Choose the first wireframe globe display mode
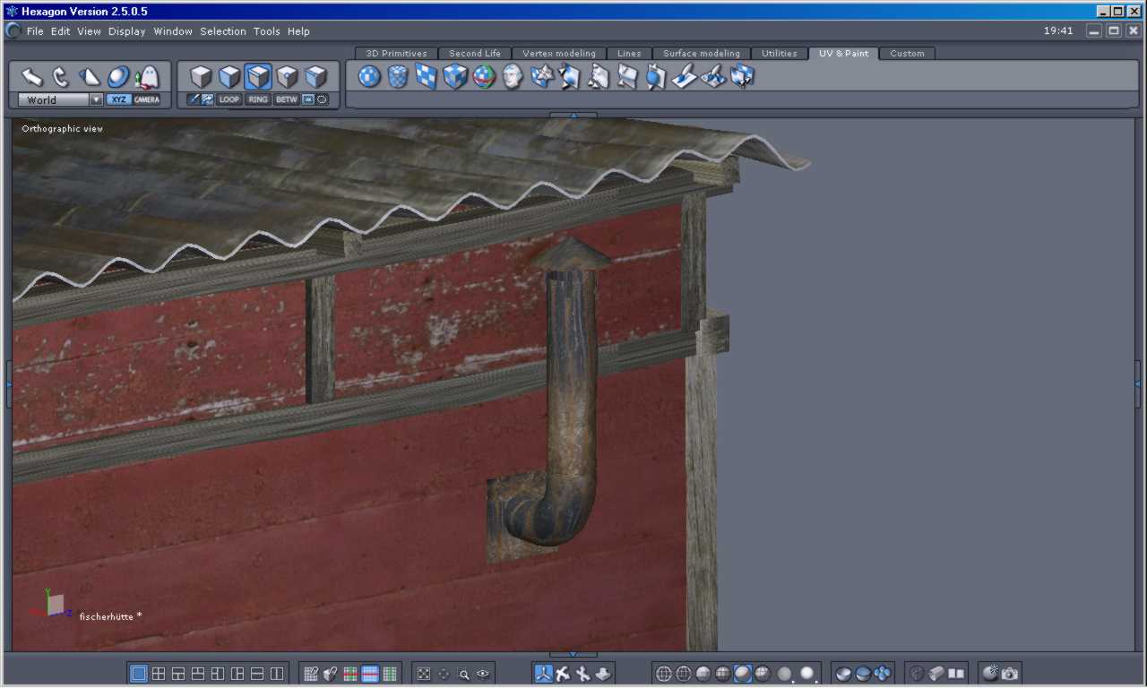Viewport: 1147px width, 688px height. tap(664, 674)
